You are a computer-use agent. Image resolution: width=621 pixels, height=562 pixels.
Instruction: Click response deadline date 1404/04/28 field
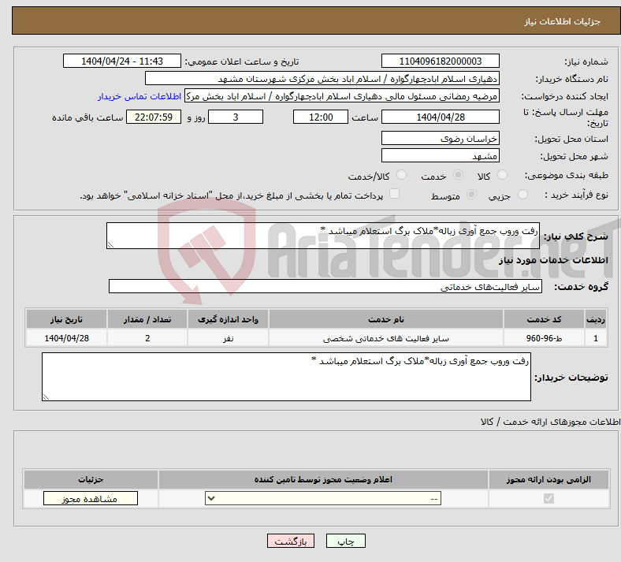[x=441, y=117]
